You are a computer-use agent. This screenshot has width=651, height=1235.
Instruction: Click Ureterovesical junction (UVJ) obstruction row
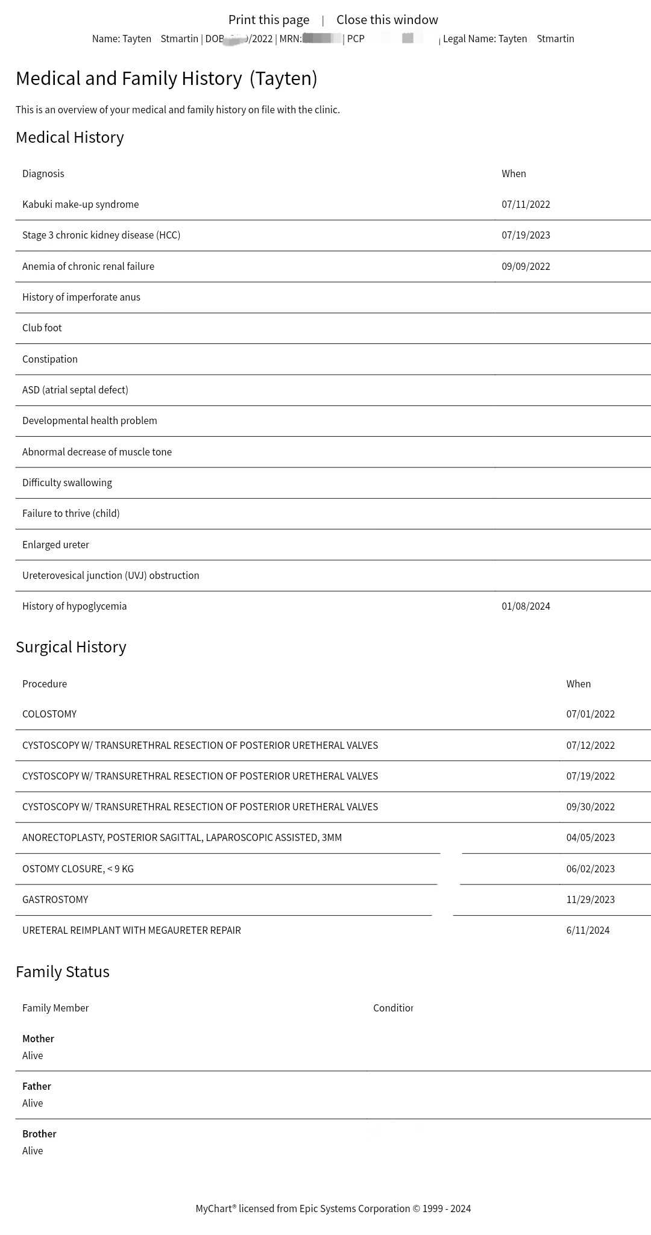(x=111, y=575)
